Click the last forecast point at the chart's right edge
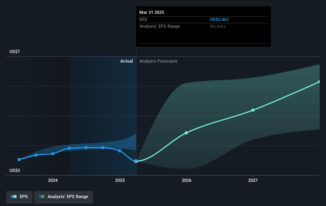This screenshot has height=206, width=326. coord(319,82)
